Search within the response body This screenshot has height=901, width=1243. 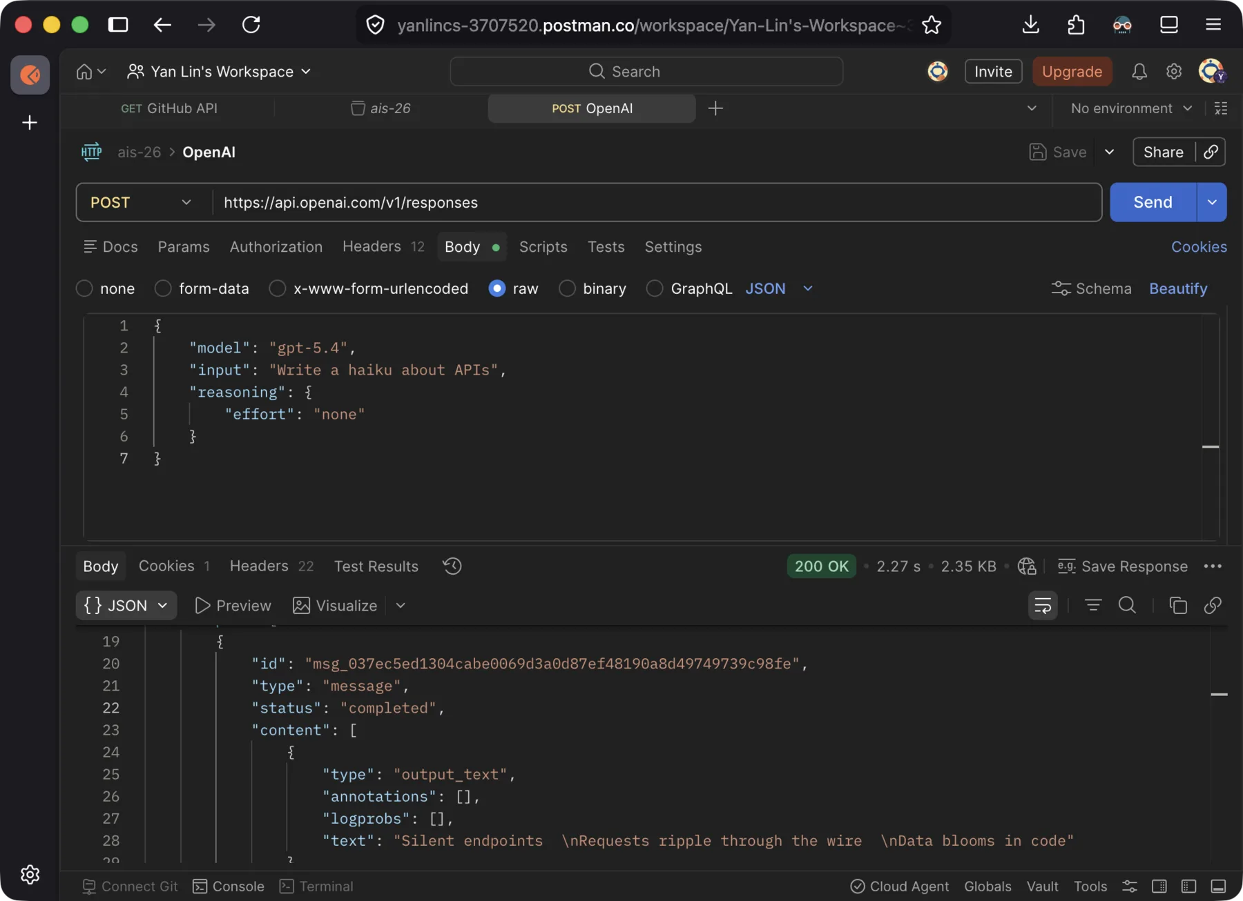pos(1127,606)
